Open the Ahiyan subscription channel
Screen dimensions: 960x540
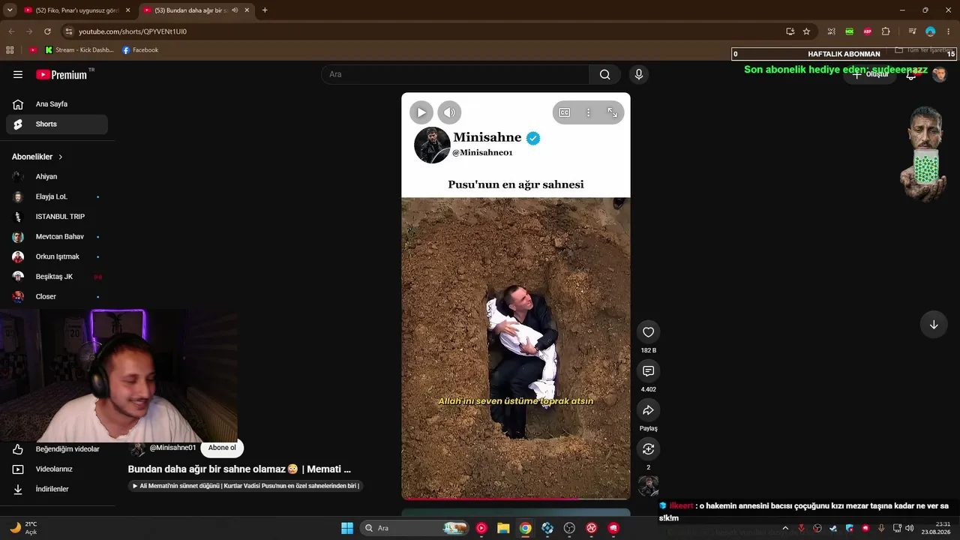point(57,177)
